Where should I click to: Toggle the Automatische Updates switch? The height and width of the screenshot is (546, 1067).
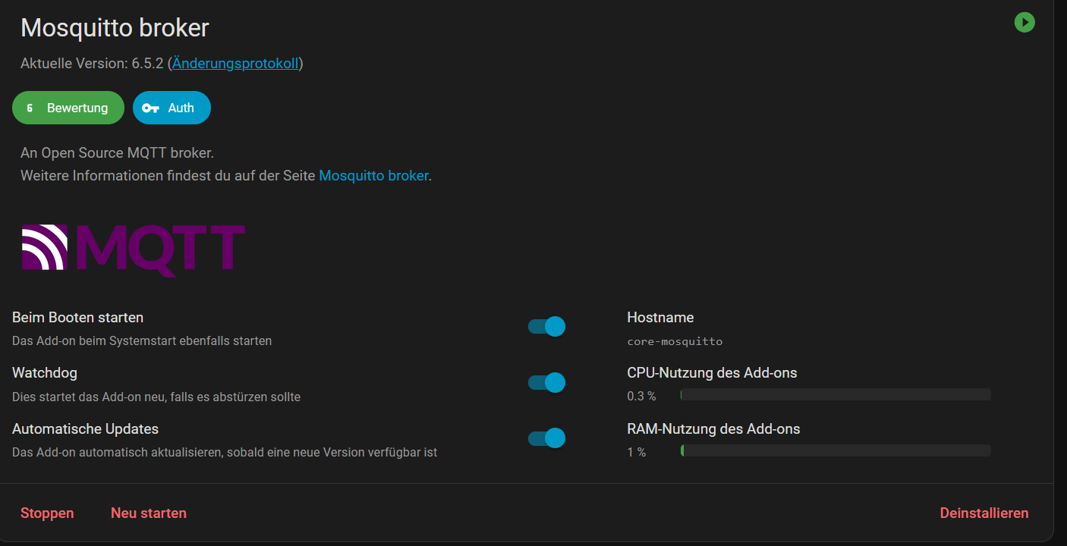[x=546, y=438]
